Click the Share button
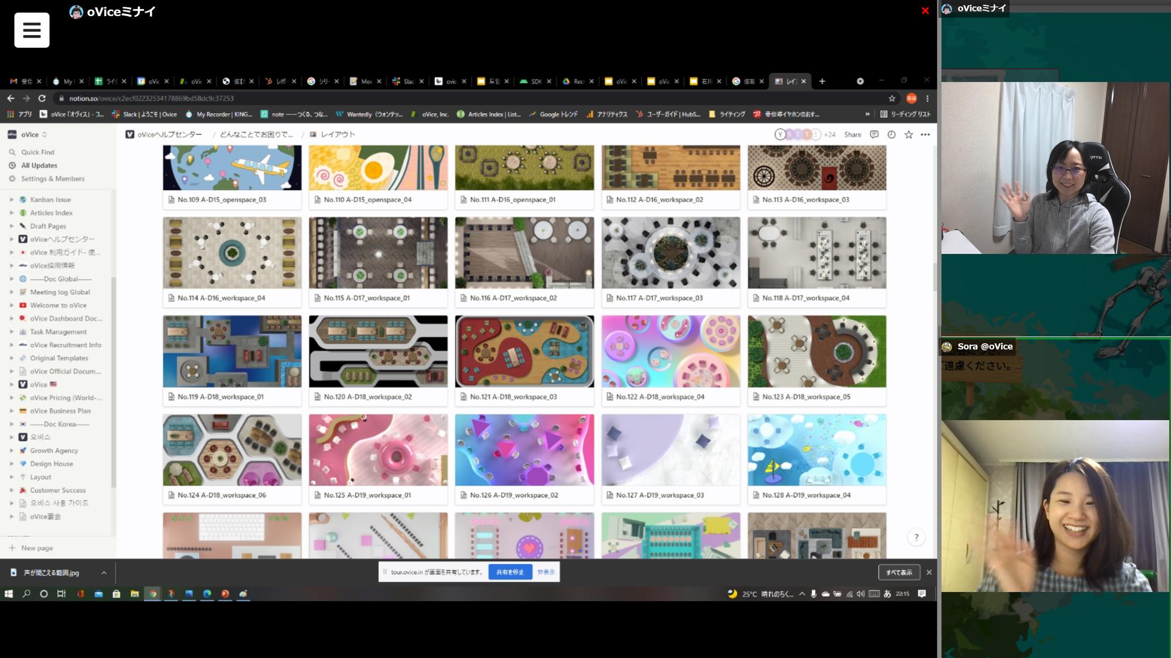Image resolution: width=1171 pixels, height=658 pixels. coord(852,134)
